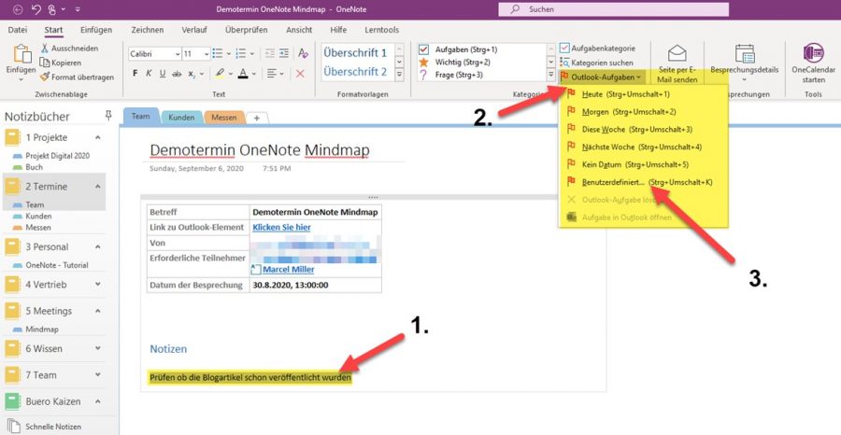Apply Überschrift 2 style

(x=355, y=72)
